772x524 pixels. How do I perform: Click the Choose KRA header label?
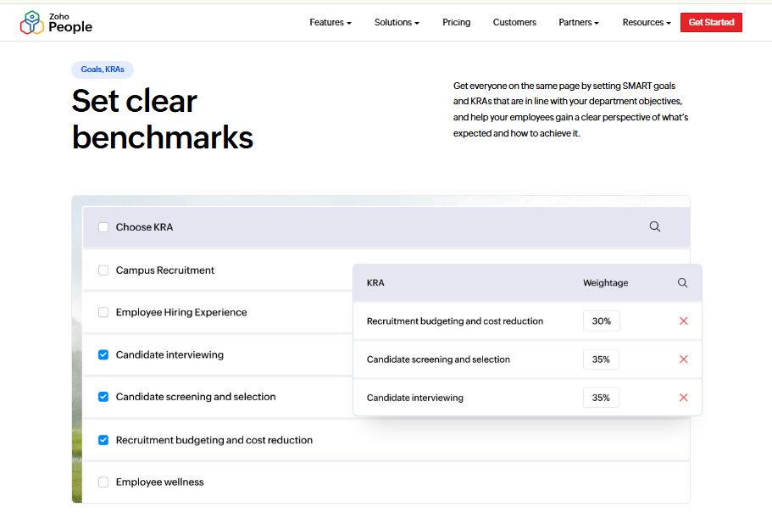click(144, 227)
